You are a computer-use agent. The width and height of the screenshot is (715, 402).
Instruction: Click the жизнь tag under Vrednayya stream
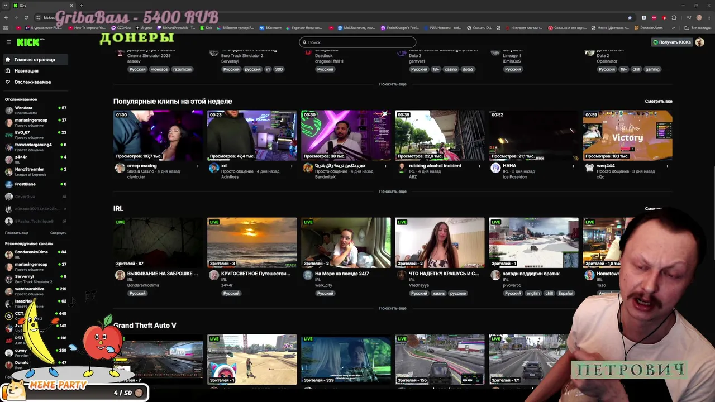click(x=438, y=293)
